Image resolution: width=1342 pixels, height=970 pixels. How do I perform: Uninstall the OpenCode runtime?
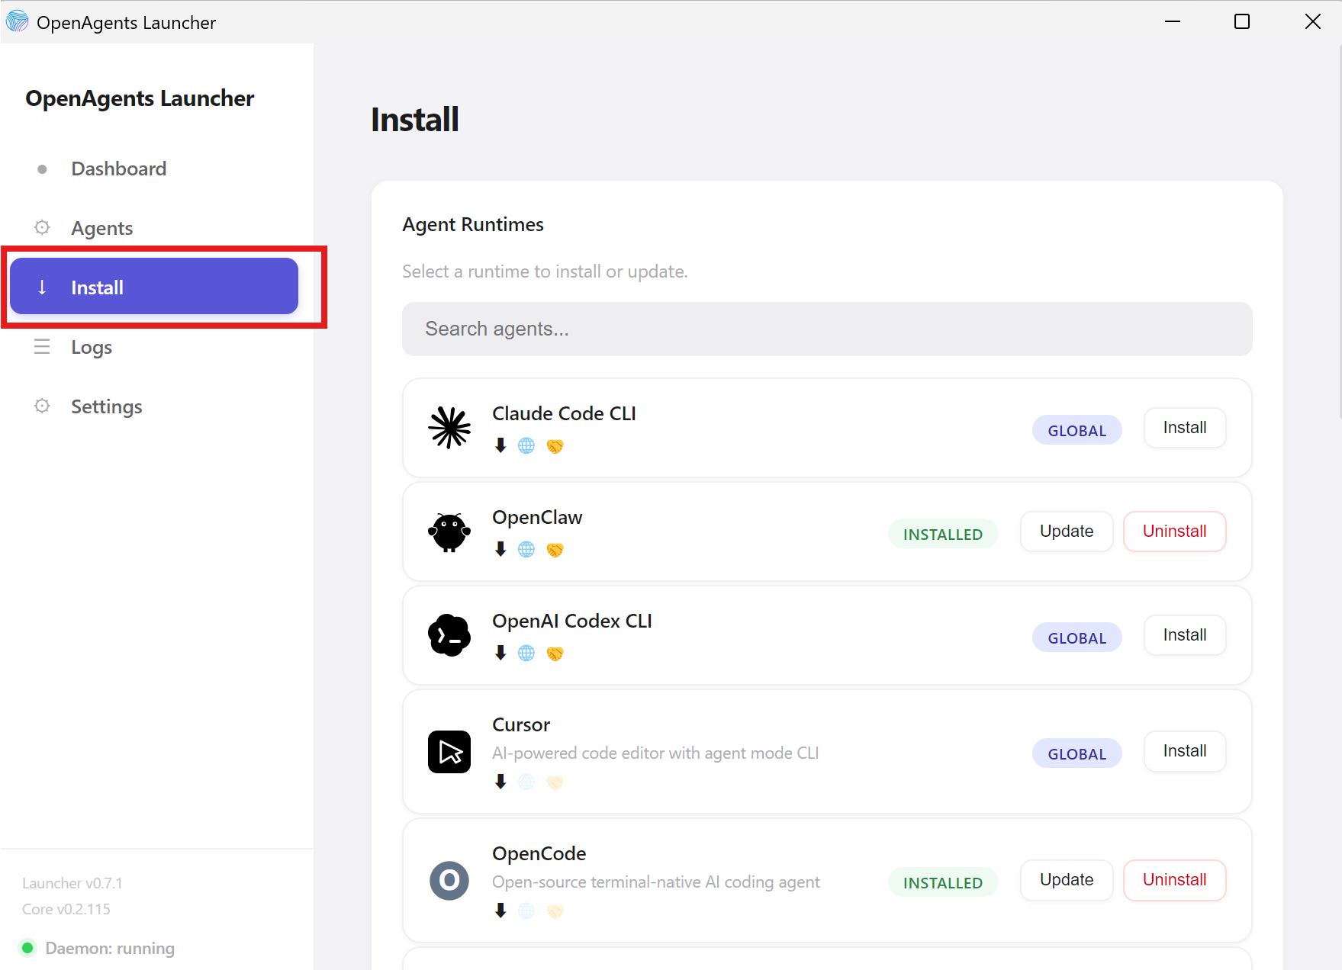1175,880
